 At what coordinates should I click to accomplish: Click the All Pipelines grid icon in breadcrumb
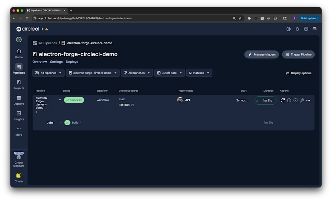coord(35,43)
